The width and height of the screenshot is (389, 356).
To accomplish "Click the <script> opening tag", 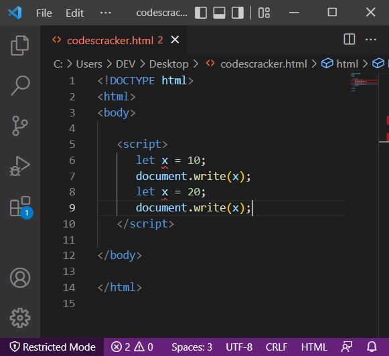I will click(142, 145).
